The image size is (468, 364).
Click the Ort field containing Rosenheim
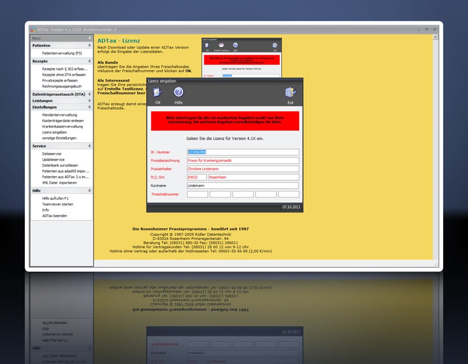[254, 177]
